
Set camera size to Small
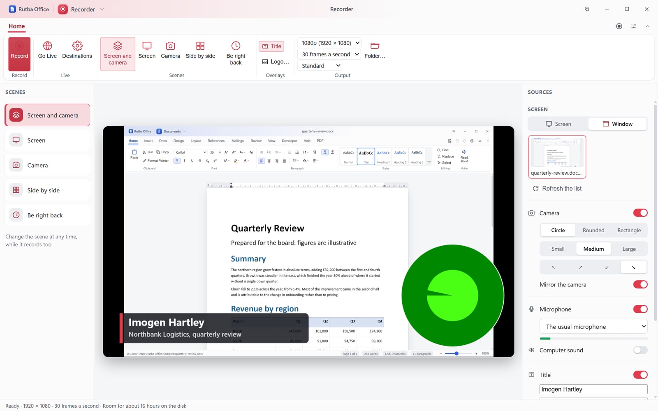558,249
